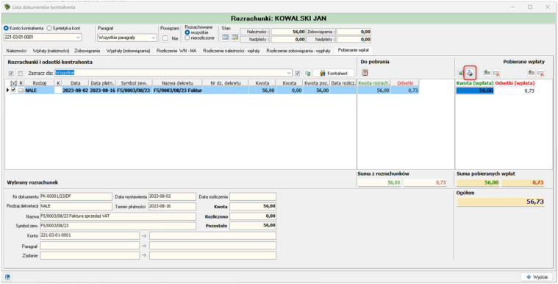
Task: Select the nierozliczone radio button
Action: coord(187,38)
